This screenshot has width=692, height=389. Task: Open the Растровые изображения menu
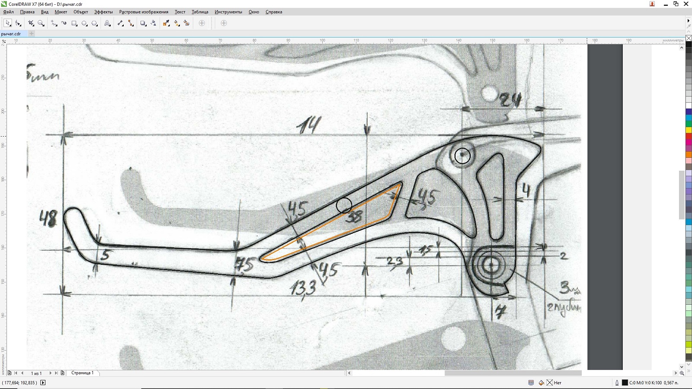[144, 12]
